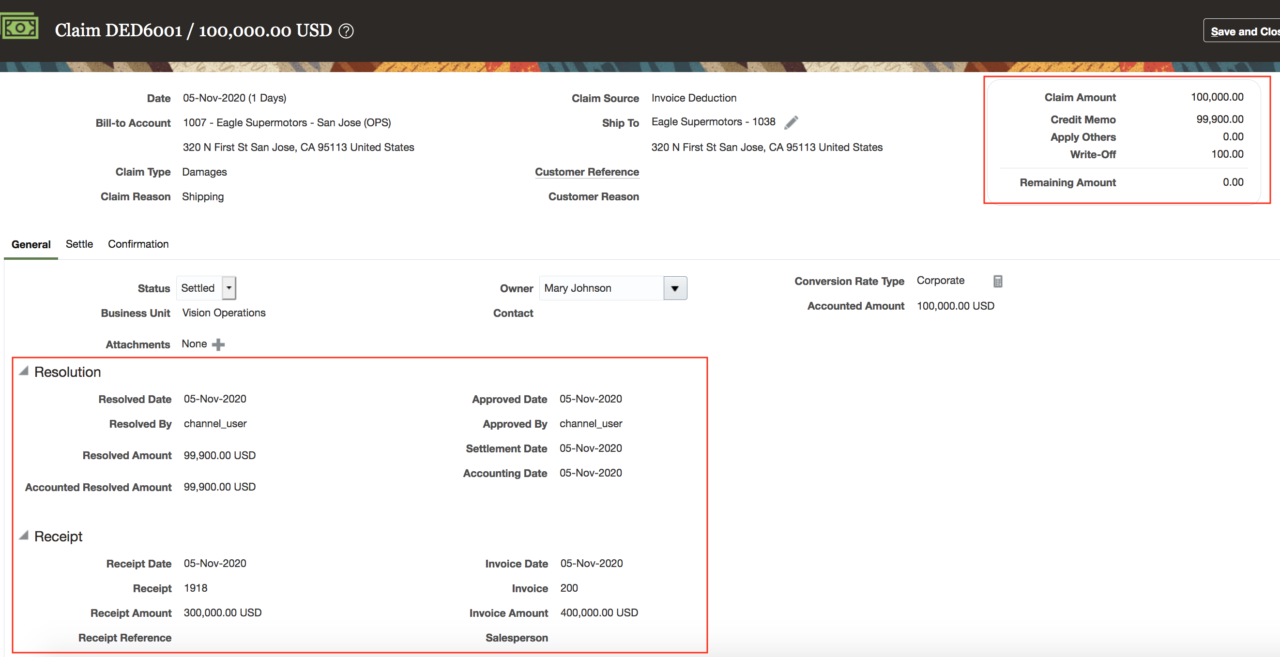
Task: Collapse the Resolution section
Action: click(23, 371)
